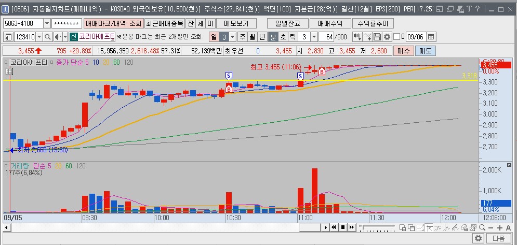
Task: Click 최근매매종목 button
Action: pyautogui.click(x=164, y=24)
